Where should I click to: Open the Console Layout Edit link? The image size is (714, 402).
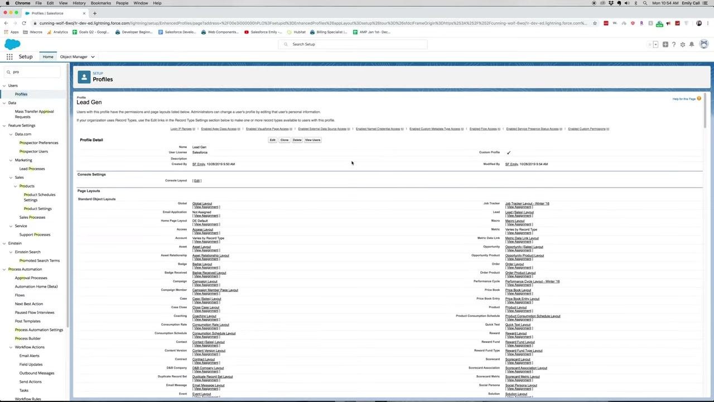[197, 181]
